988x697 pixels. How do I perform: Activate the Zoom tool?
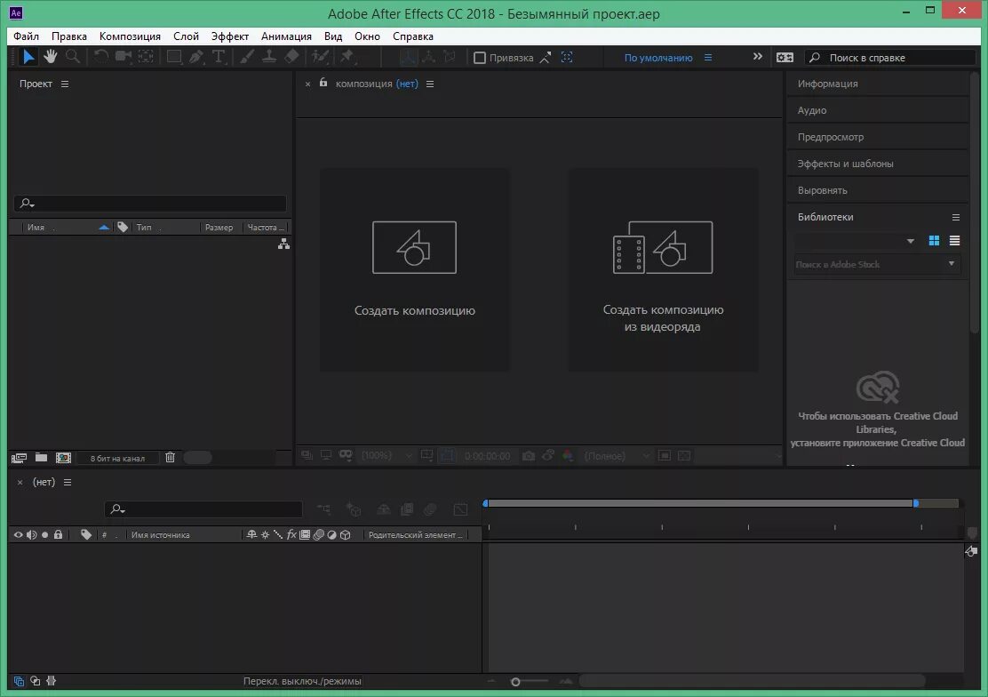(x=73, y=56)
